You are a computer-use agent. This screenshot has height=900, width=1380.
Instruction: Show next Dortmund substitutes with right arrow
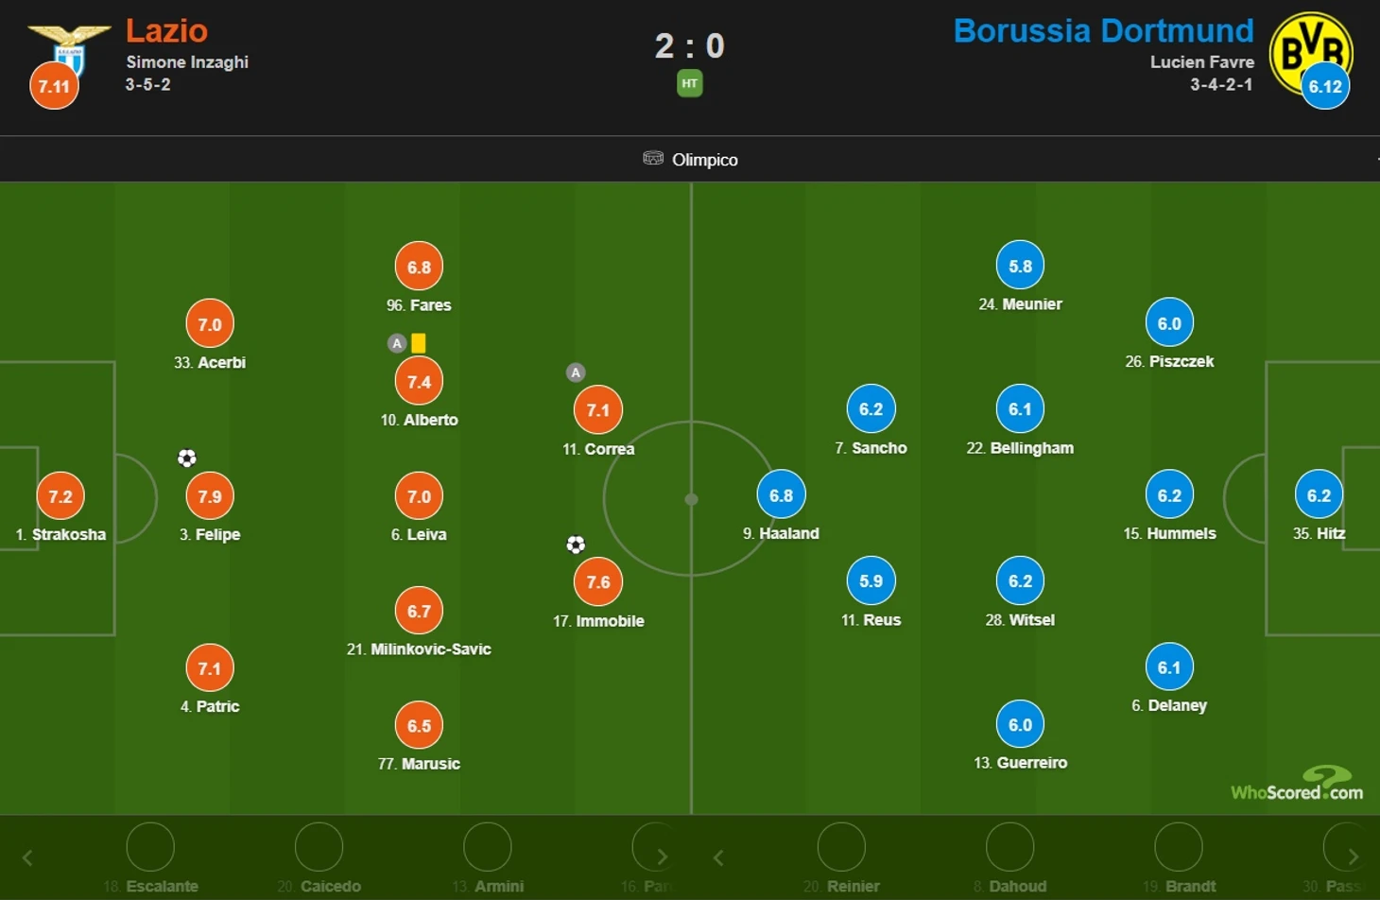coord(1354,857)
